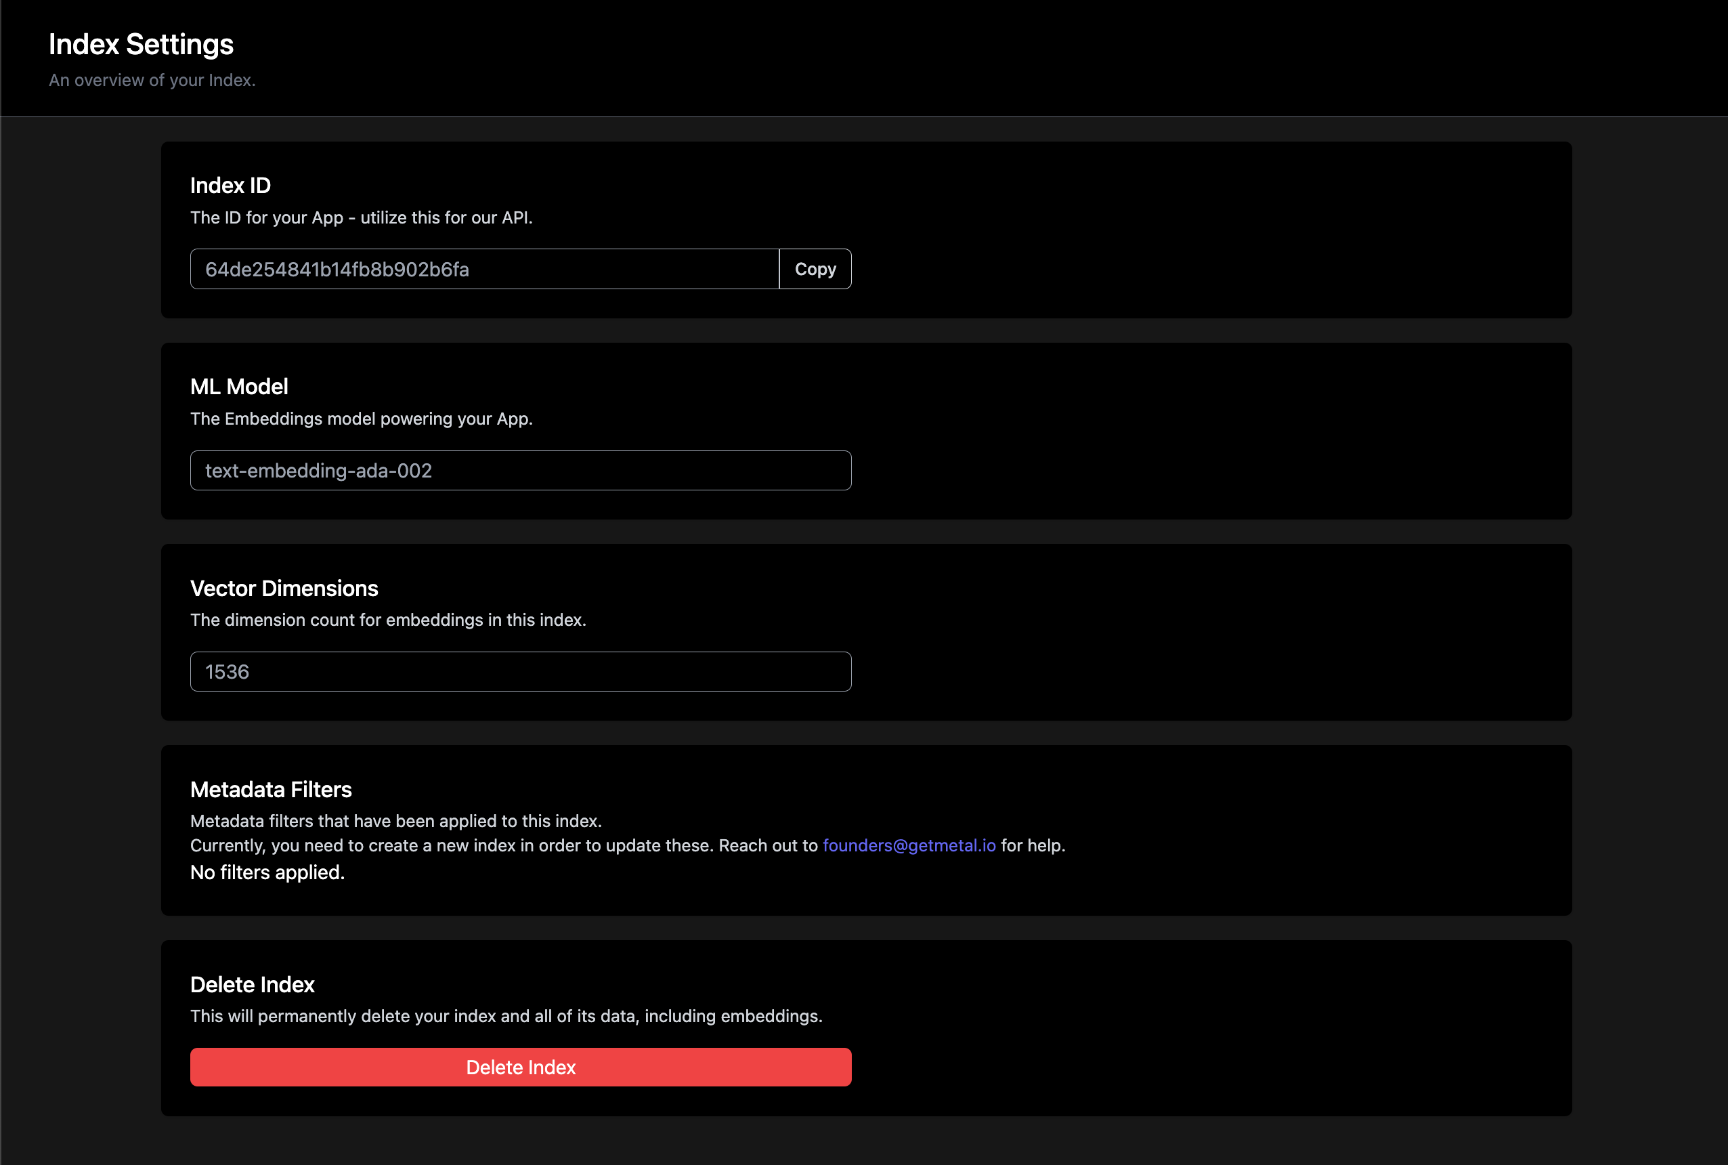Click the 1536 vector dimensions field
Screen dimensions: 1728x1165
[520, 672]
